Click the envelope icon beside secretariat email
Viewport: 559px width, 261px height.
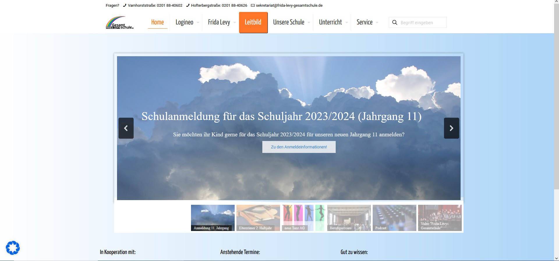click(253, 6)
